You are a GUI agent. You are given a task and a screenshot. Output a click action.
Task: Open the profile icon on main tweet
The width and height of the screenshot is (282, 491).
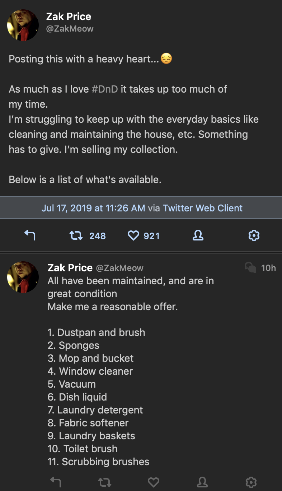pos(198,235)
